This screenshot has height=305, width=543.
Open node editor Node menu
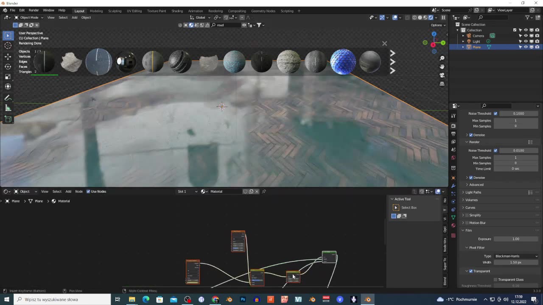(79, 191)
